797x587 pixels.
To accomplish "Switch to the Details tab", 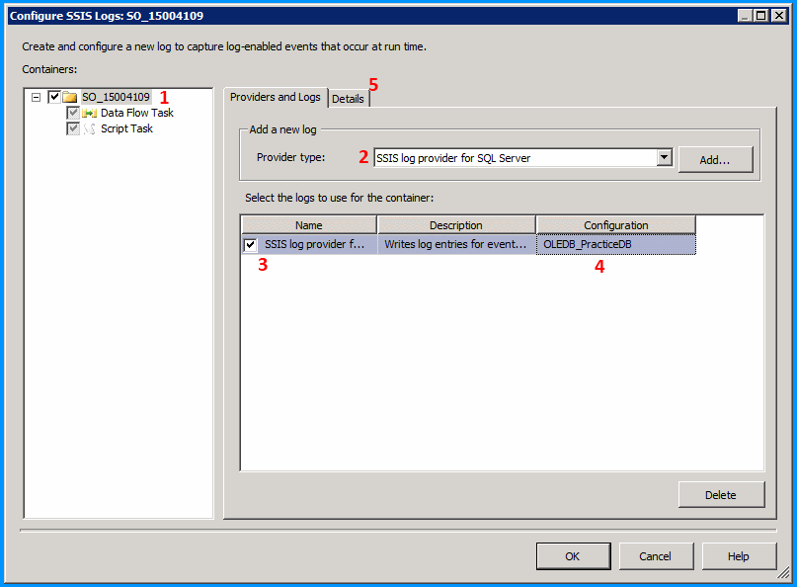I will pos(349,99).
